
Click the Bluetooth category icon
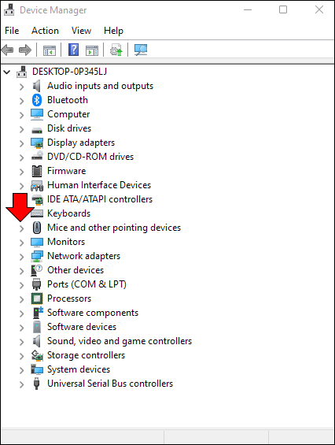click(37, 100)
